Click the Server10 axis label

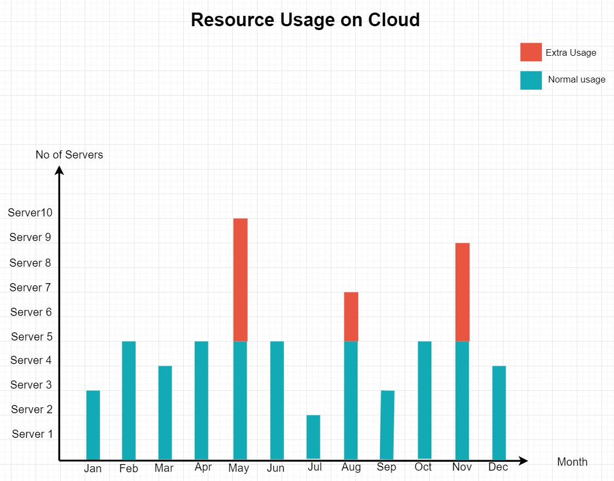tap(30, 213)
